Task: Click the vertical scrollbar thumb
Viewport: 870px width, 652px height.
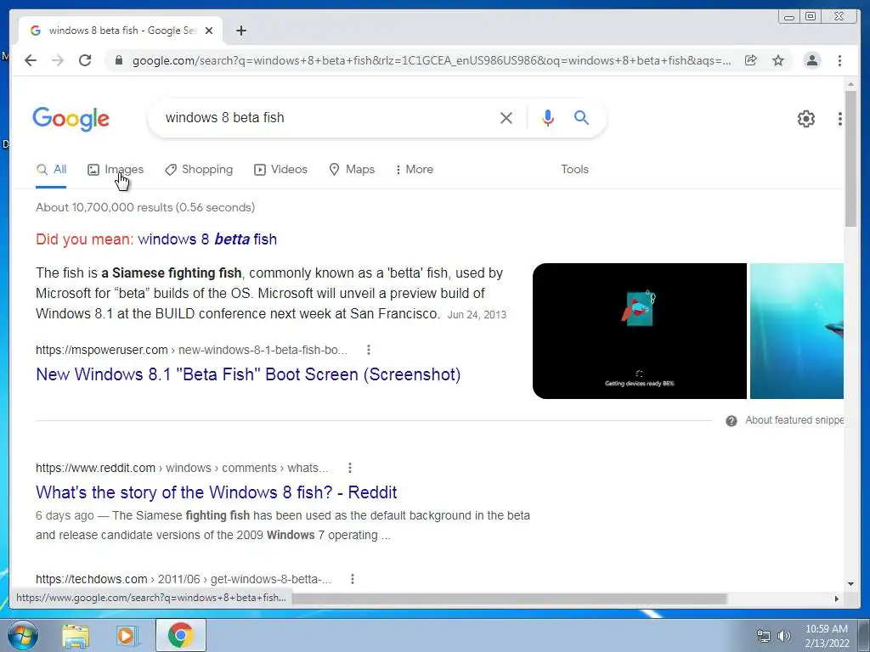Action: (850, 158)
